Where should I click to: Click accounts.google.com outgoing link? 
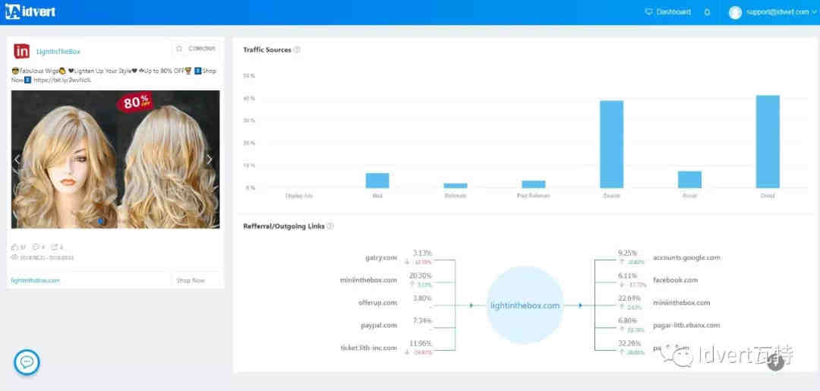click(x=686, y=257)
